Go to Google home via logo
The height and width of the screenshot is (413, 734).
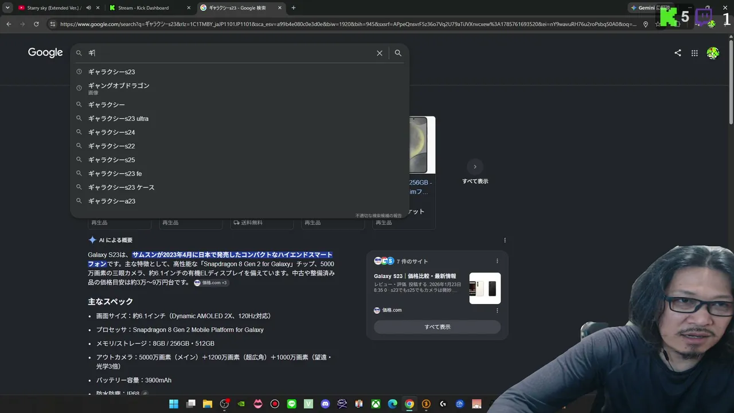point(45,53)
